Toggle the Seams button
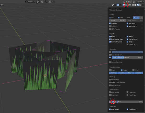The image size is (145, 113). point(139,73)
